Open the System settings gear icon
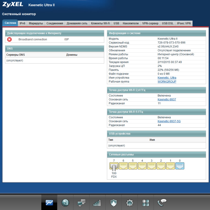210x210 pixels. coord(129,203)
